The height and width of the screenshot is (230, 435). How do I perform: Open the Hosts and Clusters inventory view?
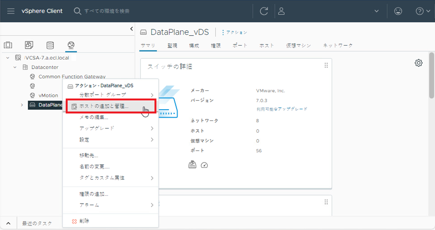click(x=8, y=45)
